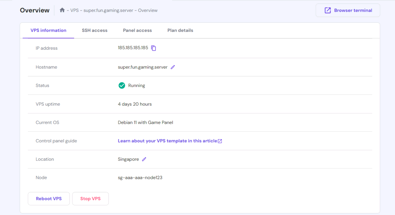Click the pencil icon beside Singapore
Screen dimensions: 395x215
pyautogui.click(x=144, y=159)
